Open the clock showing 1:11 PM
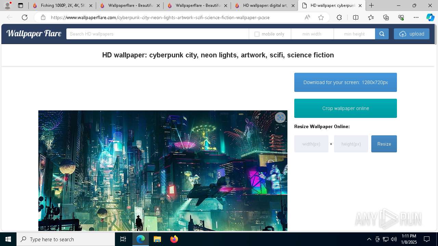The image size is (438, 246). coord(409,239)
